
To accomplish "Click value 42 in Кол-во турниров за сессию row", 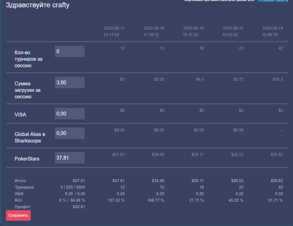I will pos(281,48).
